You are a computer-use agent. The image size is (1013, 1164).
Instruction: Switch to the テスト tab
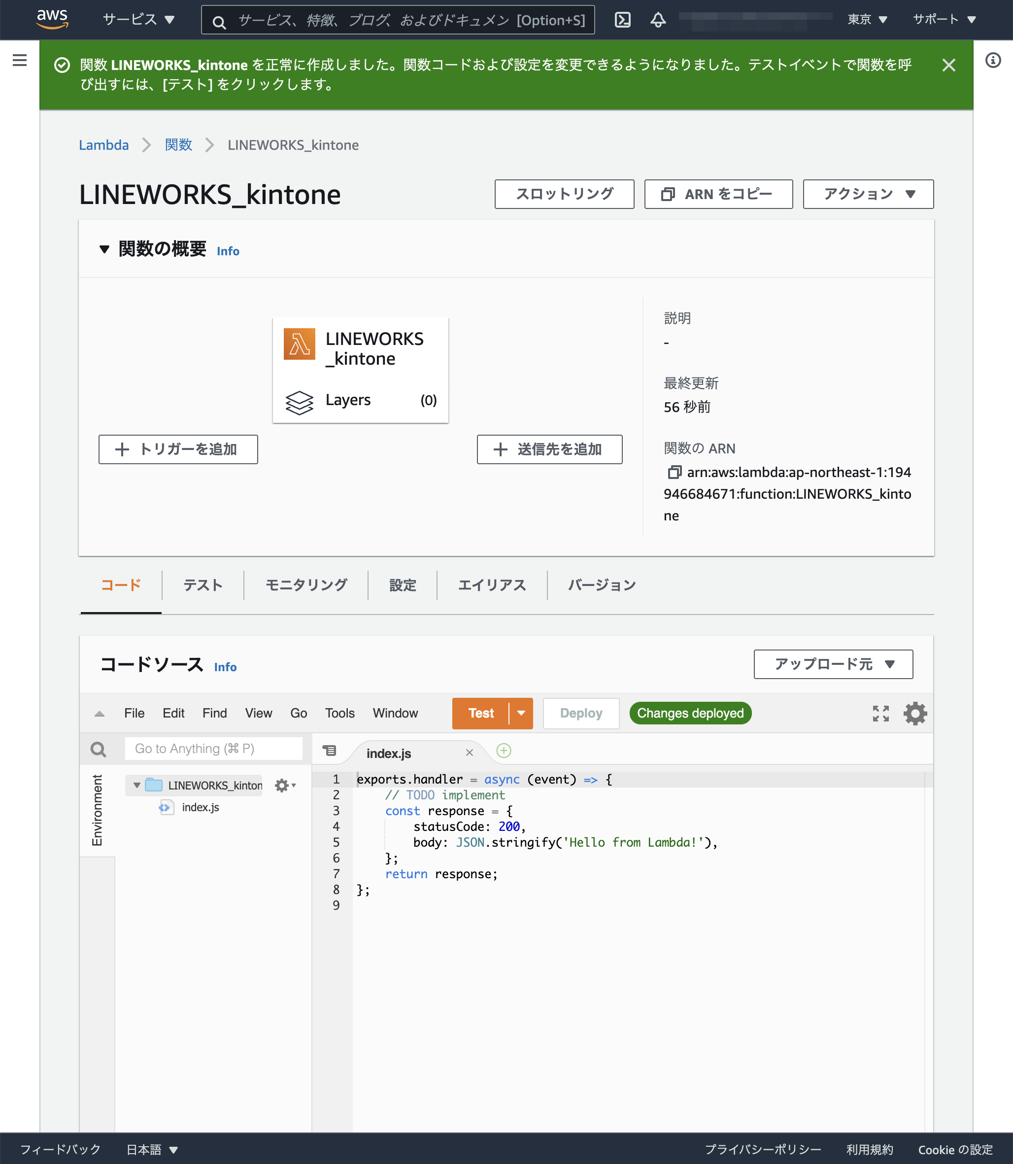(x=203, y=585)
